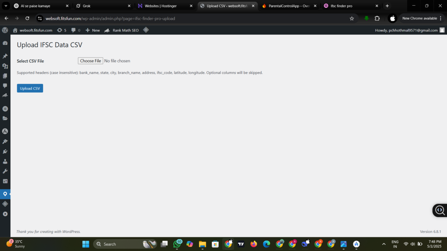The height and width of the screenshot is (251, 447).
Task: Open Rank Math chart icon in sidebar
Action: pyautogui.click(x=5, y=96)
